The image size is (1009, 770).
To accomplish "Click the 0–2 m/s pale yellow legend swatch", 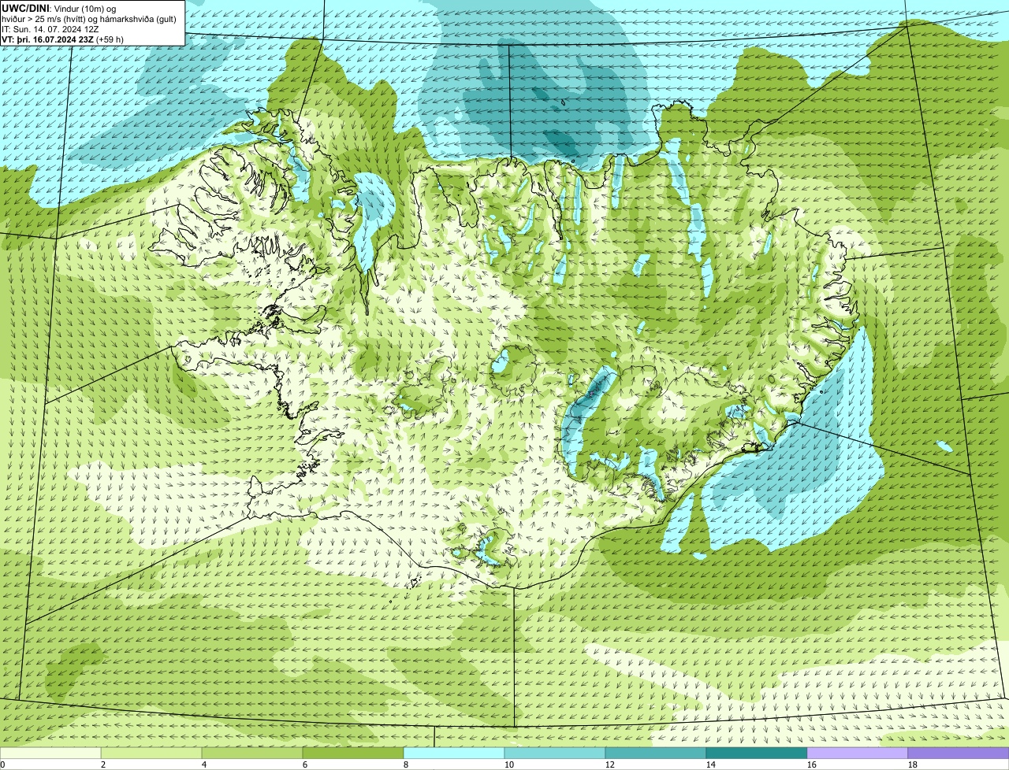I will (x=50, y=753).
